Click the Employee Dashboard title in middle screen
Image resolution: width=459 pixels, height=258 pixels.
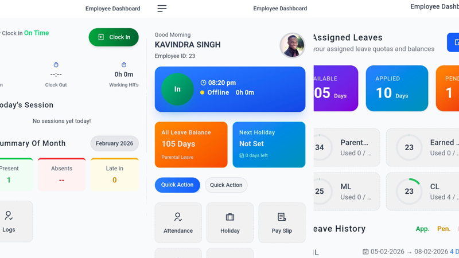point(280,9)
